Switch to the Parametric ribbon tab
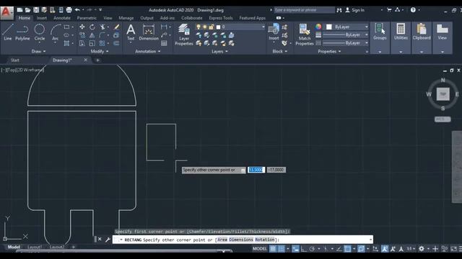462x259 pixels. tap(87, 18)
